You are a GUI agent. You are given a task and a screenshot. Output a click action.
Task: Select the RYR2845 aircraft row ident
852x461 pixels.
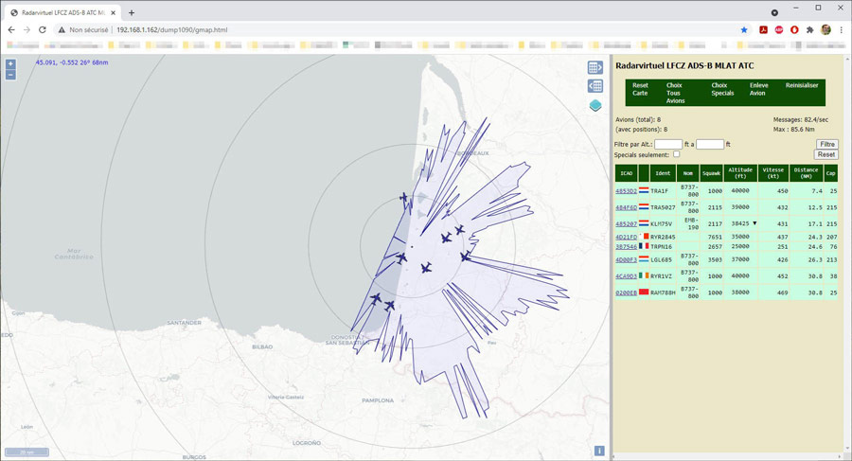click(x=663, y=237)
